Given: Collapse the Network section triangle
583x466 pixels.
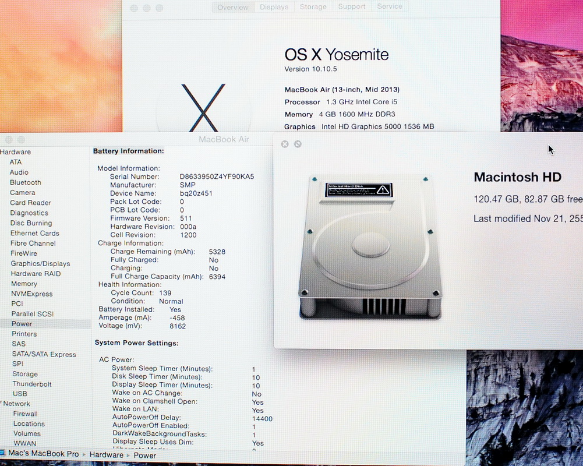Looking at the screenshot, I should coord(1,403).
